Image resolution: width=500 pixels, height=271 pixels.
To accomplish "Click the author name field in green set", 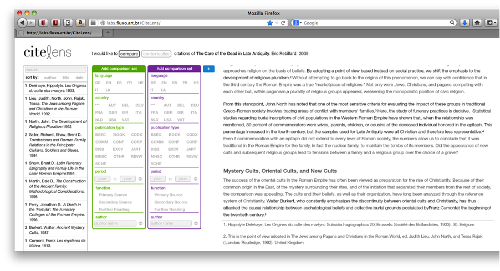I will 115,223.
